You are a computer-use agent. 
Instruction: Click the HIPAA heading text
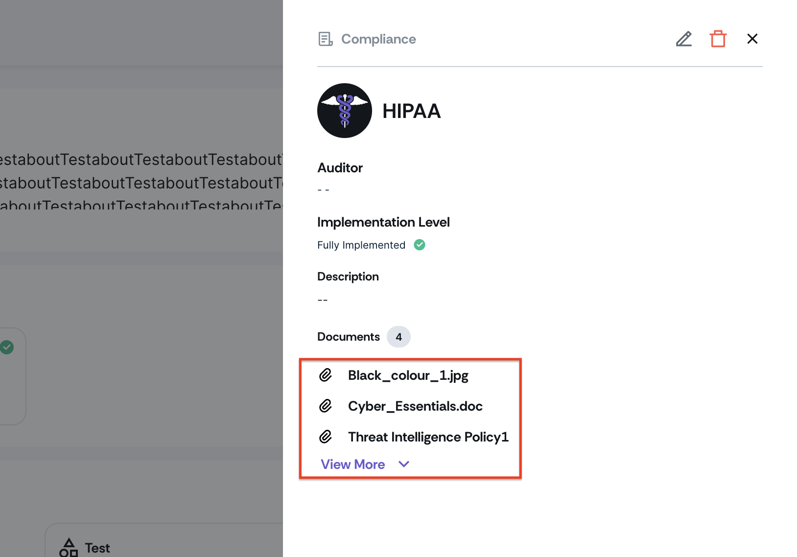click(x=411, y=111)
